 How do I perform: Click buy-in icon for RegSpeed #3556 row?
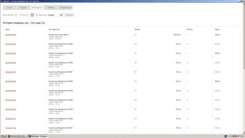pos(135,81)
